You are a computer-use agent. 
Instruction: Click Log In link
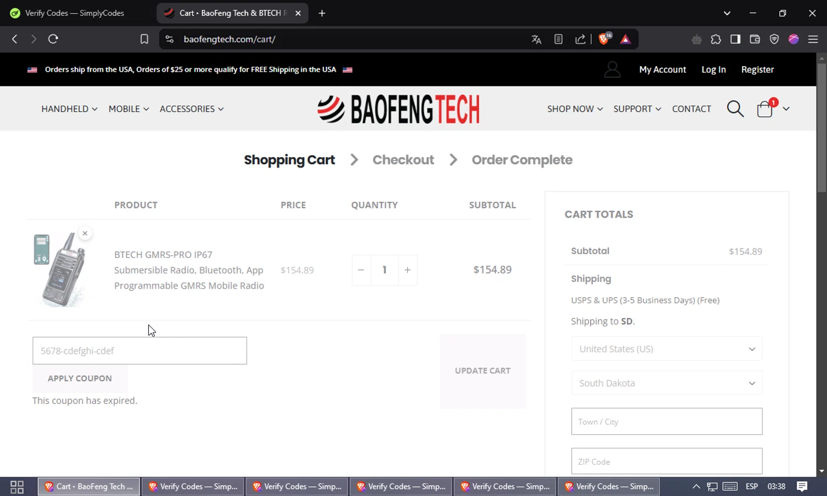tap(713, 69)
